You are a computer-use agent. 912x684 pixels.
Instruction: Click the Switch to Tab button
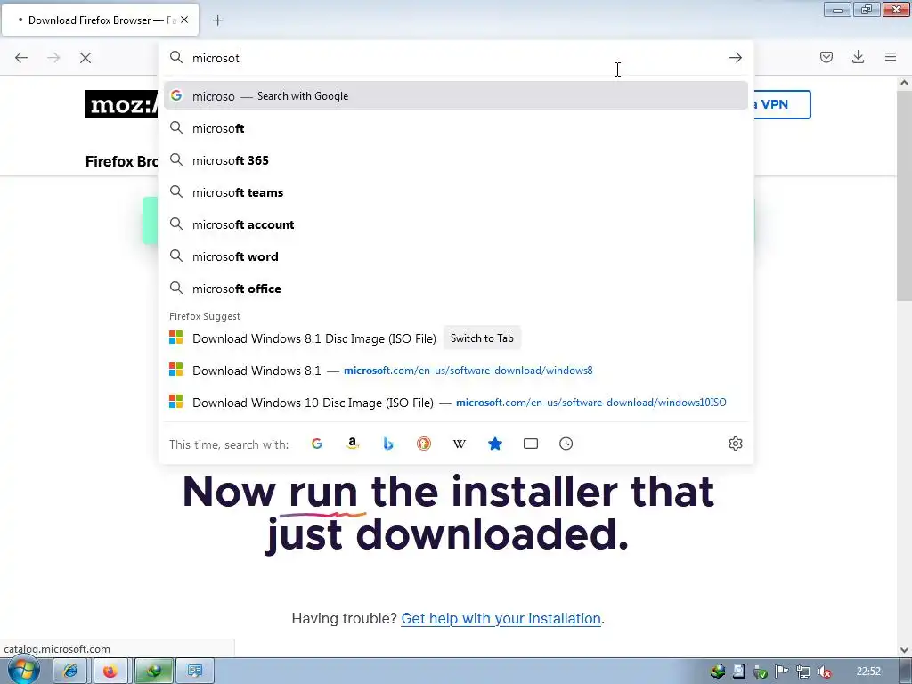click(x=482, y=338)
